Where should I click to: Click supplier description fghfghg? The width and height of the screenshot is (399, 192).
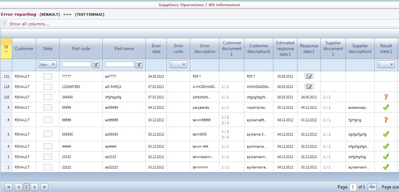356,120
